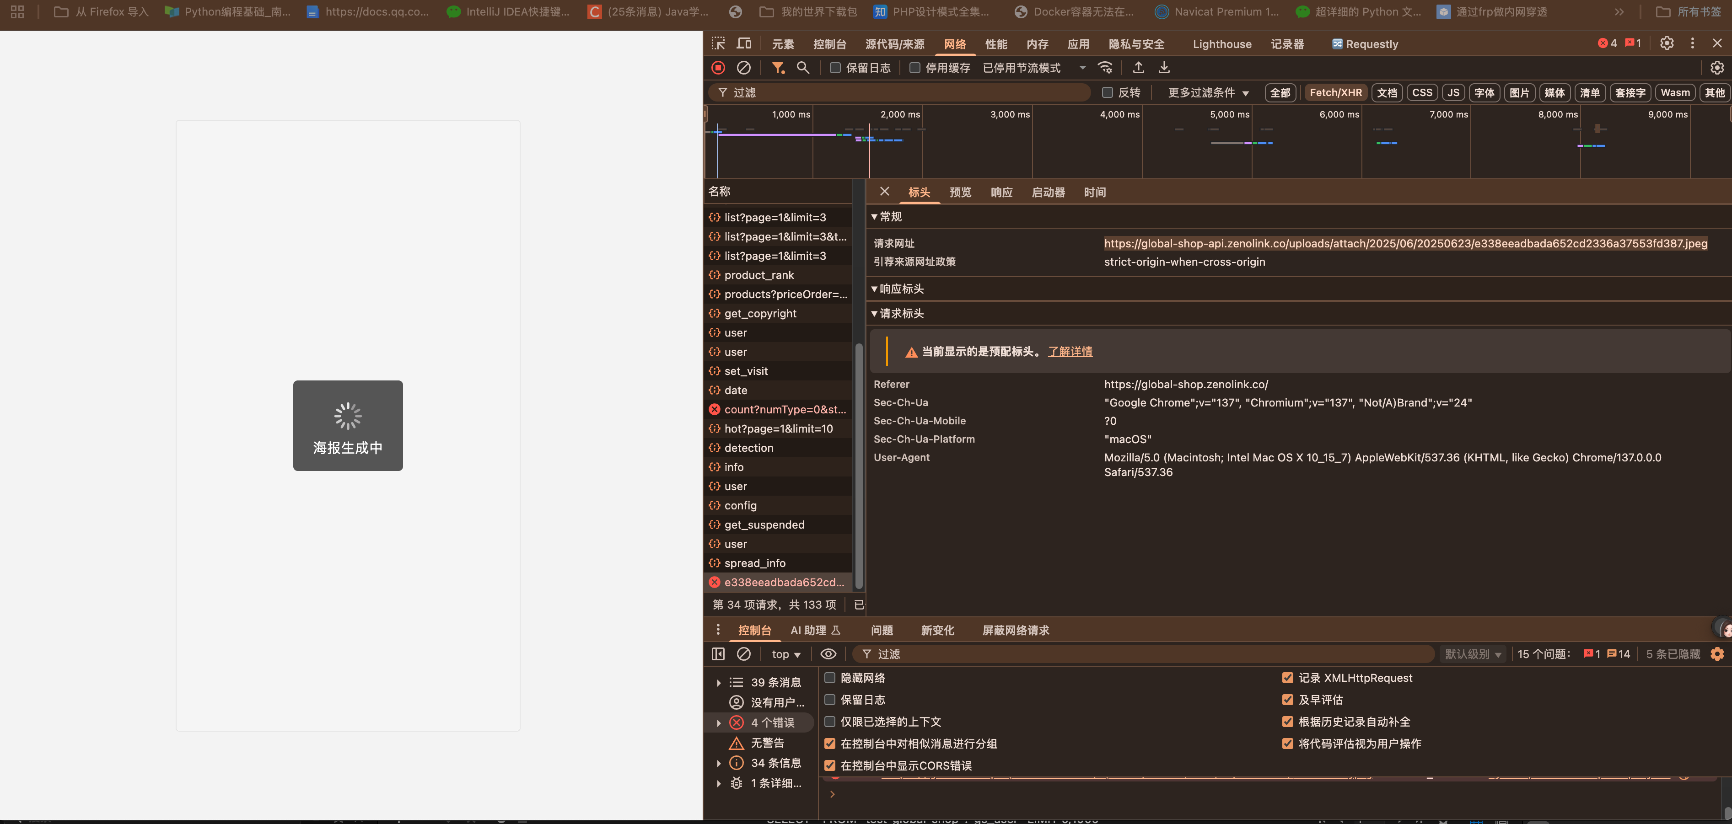Viewport: 1732px width, 824px height.
Task: Open the 屏蔽网络请求 drawer tab
Action: click(x=1015, y=631)
